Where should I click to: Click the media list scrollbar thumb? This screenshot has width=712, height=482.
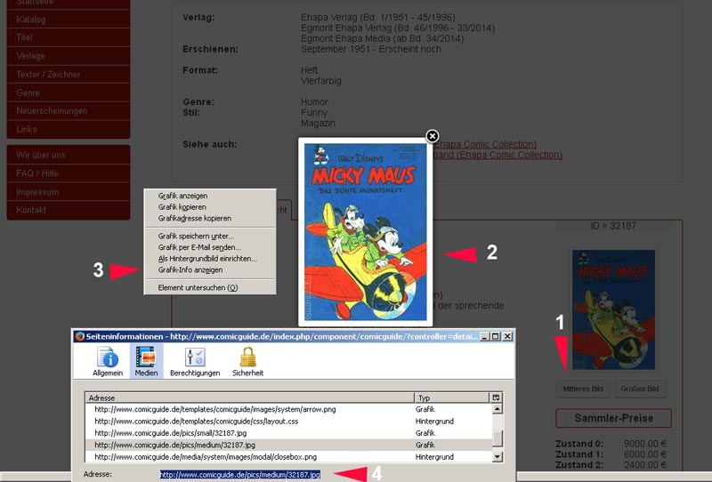(498, 438)
